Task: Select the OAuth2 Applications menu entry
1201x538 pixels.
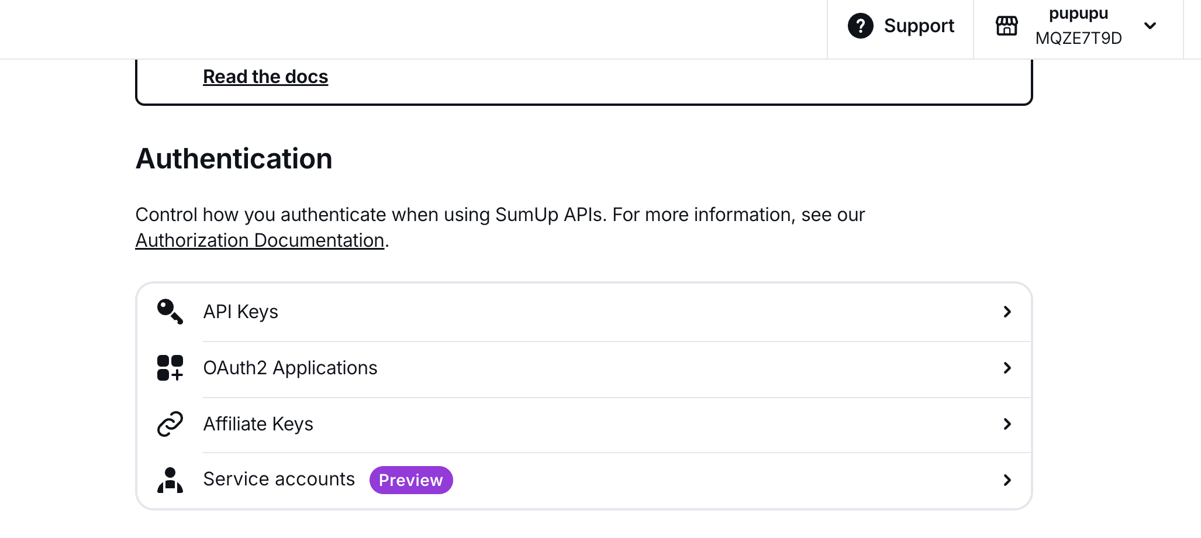Action: (x=290, y=368)
